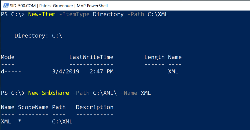250x130 pixels.
Task: Click the -Name parameter in the second command
Action: [129, 93]
